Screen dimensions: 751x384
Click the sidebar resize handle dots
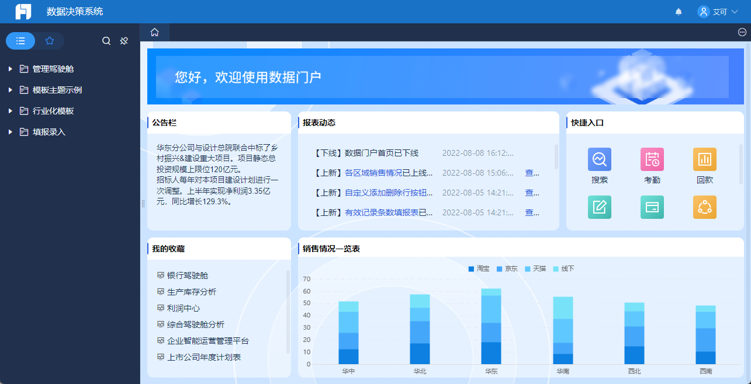143,204
